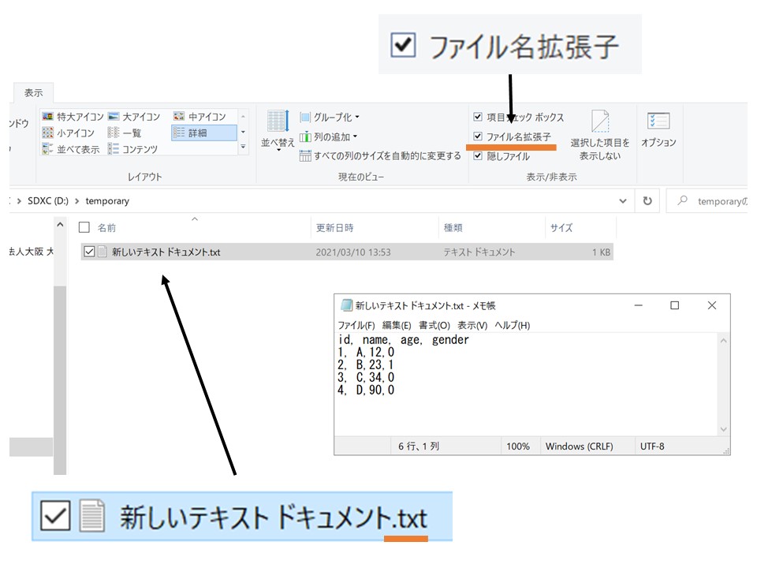Screen dimensions: 757x568
Task: Open the オプション folder options icon
Action: tap(658, 121)
